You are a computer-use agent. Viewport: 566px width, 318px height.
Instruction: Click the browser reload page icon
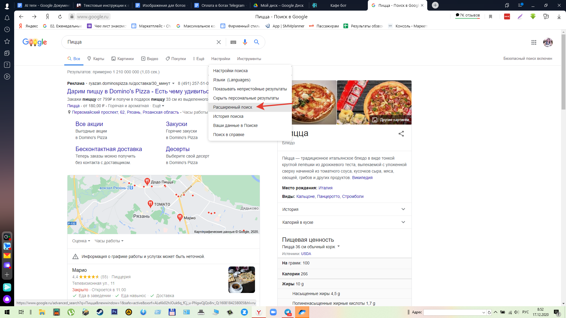60,17
